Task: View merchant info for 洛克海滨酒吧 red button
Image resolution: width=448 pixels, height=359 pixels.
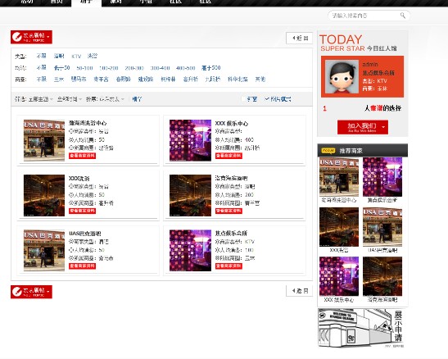Action: click(x=229, y=211)
